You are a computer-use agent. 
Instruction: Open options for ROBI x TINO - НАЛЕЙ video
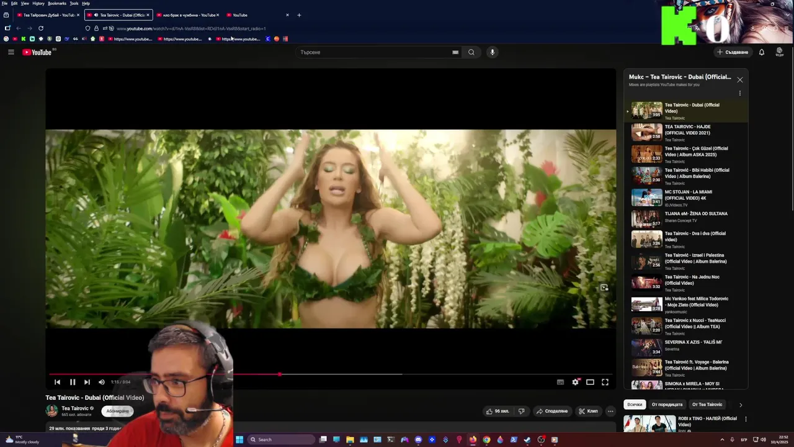746,419
